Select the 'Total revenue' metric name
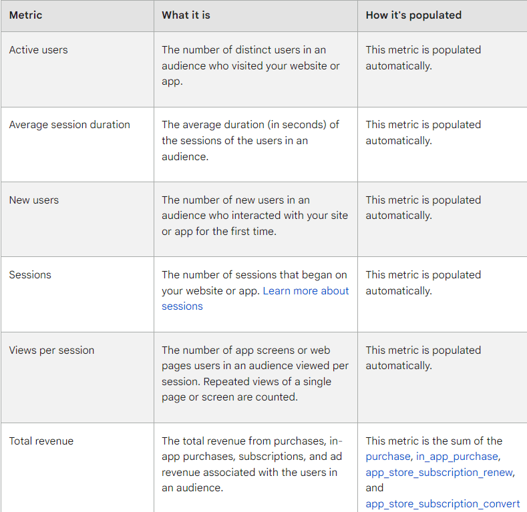Viewport: 527px width, 512px height. pos(41,441)
